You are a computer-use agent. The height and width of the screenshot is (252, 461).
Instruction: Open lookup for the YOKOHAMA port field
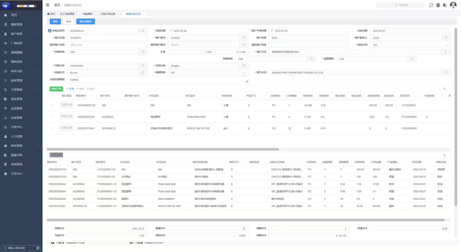(x=143, y=66)
